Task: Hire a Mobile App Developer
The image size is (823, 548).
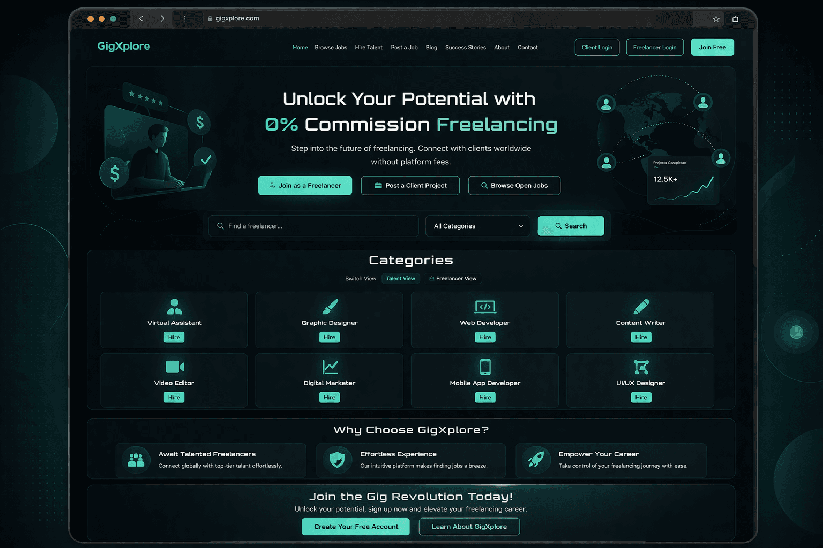Action: pyautogui.click(x=485, y=398)
